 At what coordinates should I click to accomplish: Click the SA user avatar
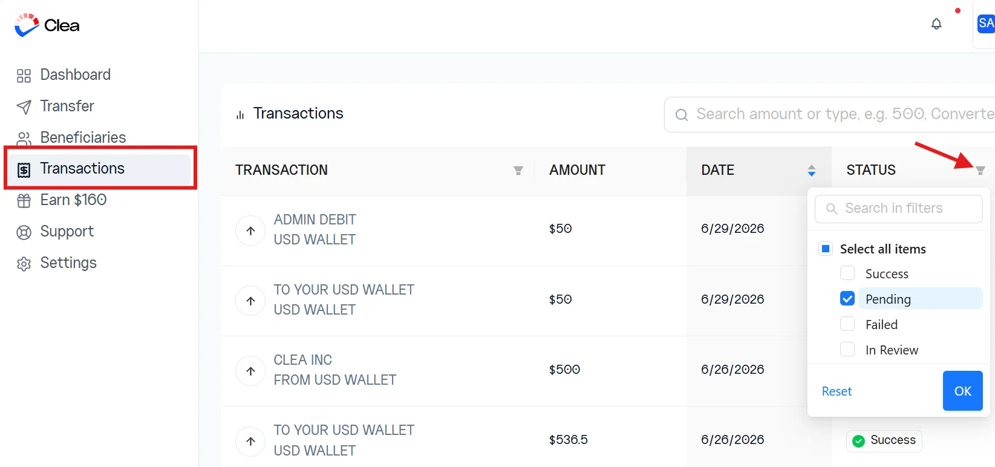tap(986, 24)
